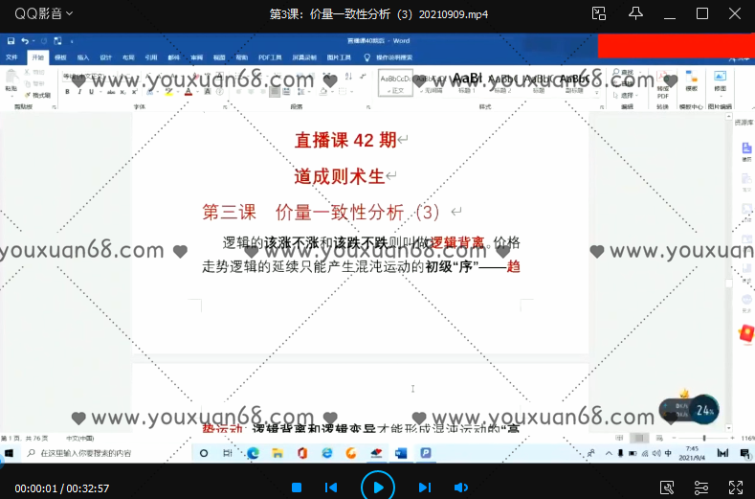755x499 pixels.
Task: Click the Word save icon
Action: 11,41
